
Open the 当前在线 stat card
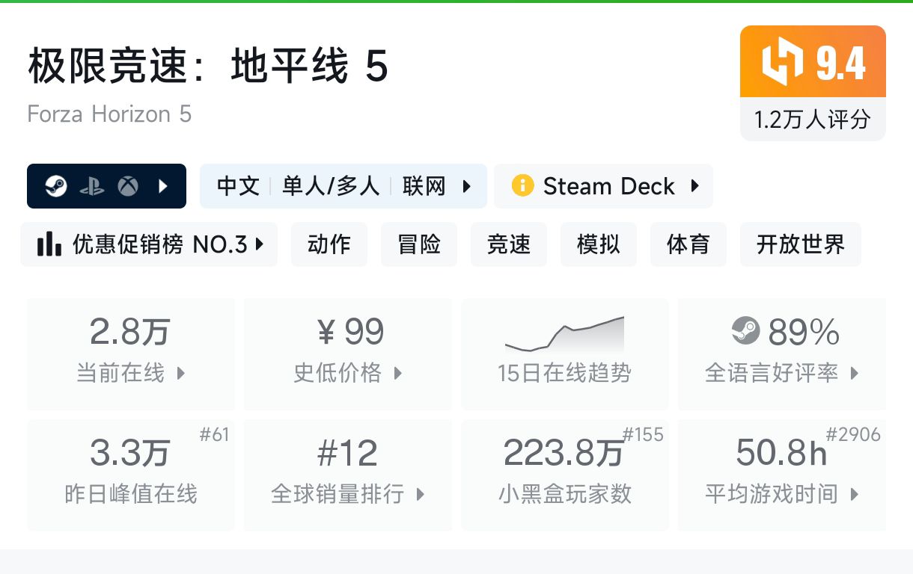pyautogui.click(x=131, y=354)
